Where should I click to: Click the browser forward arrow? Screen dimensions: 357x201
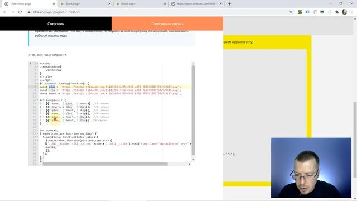pos(12,12)
